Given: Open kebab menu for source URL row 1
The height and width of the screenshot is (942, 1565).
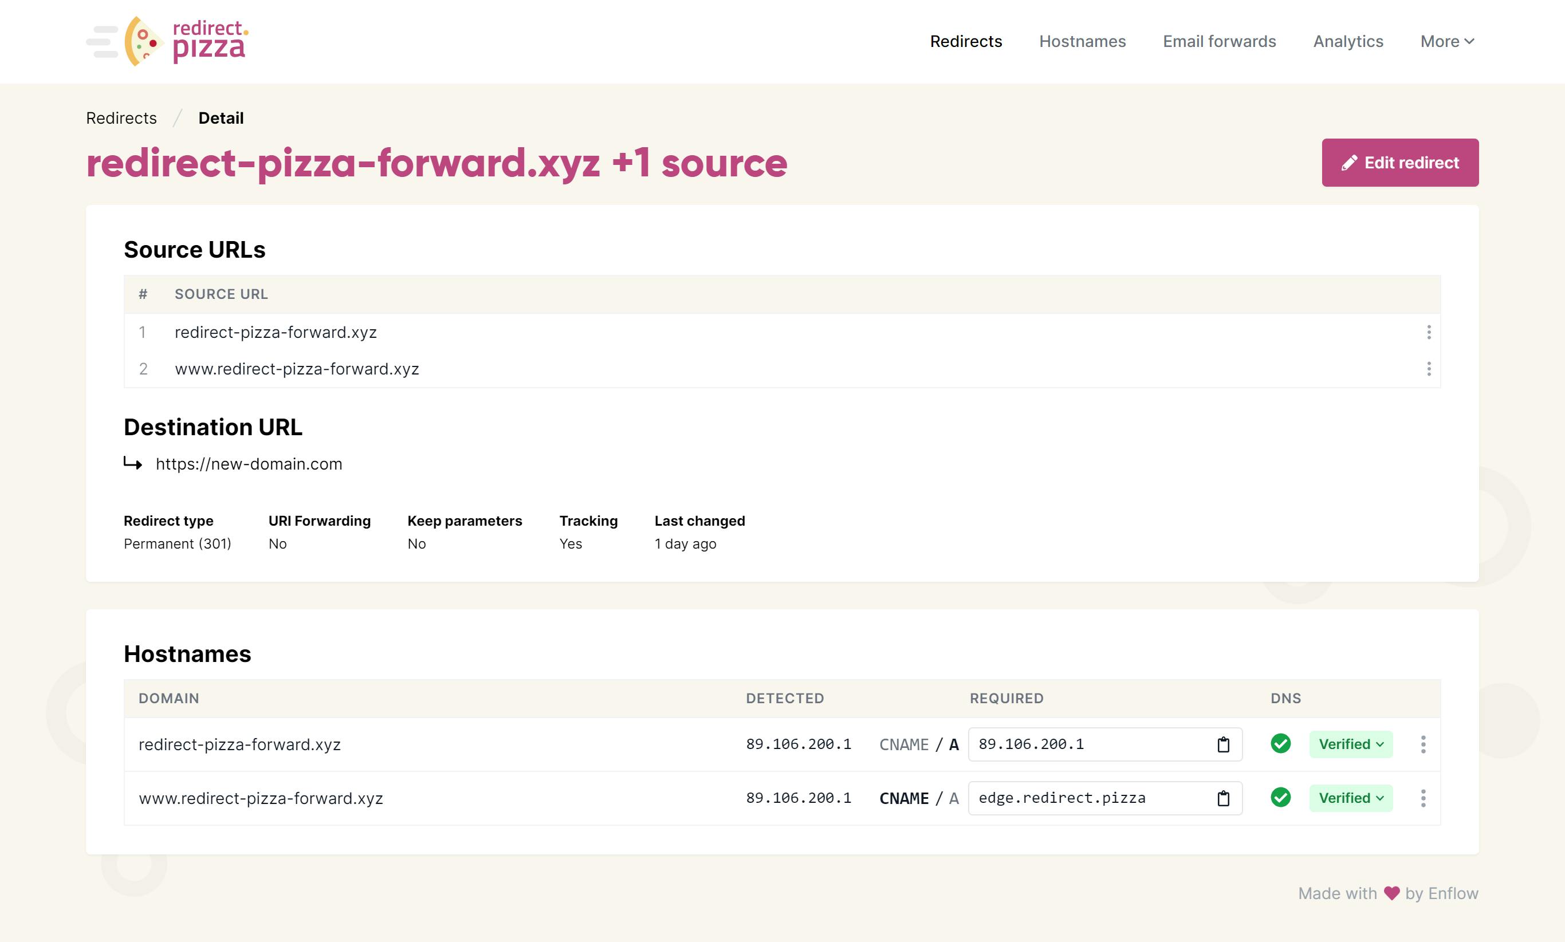Looking at the screenshot, I should pyautogui.click(x=1429, y=332).
